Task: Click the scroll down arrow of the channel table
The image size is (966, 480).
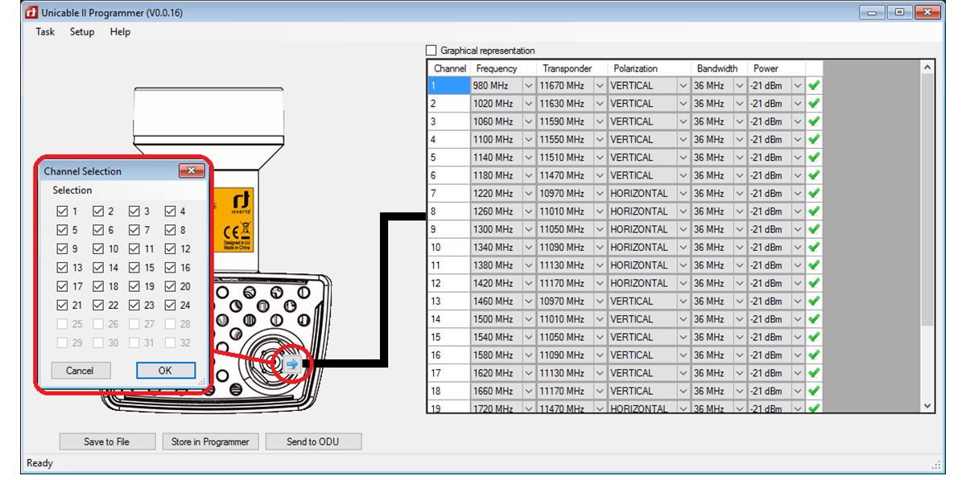Action: pyautogui.click(x=927, y=406)
